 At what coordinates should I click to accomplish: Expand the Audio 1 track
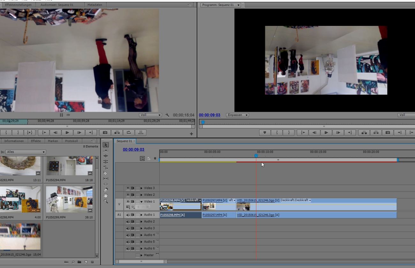point(141,215)
